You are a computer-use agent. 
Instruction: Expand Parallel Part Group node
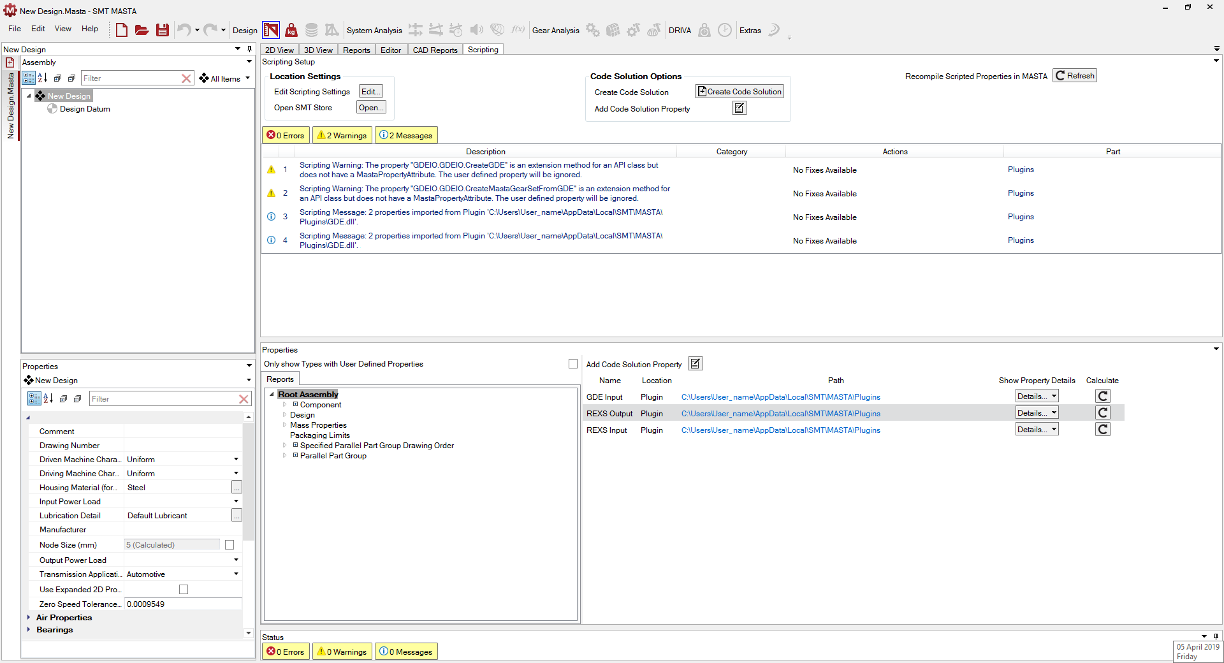[x=284, y=456]
